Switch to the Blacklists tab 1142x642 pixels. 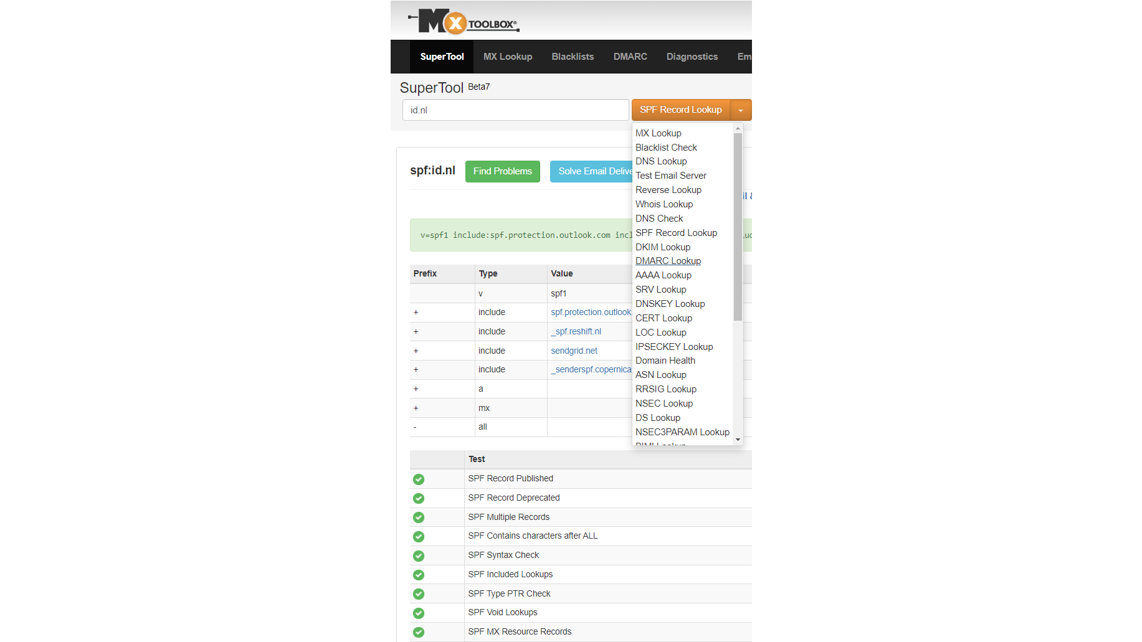(x=573, y=57)
